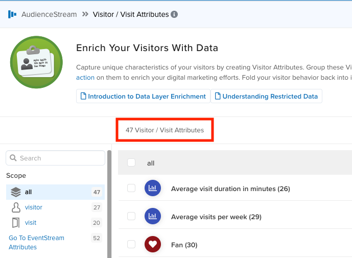
Task: Click the magnifier icon in Search box
Action: 13,158
